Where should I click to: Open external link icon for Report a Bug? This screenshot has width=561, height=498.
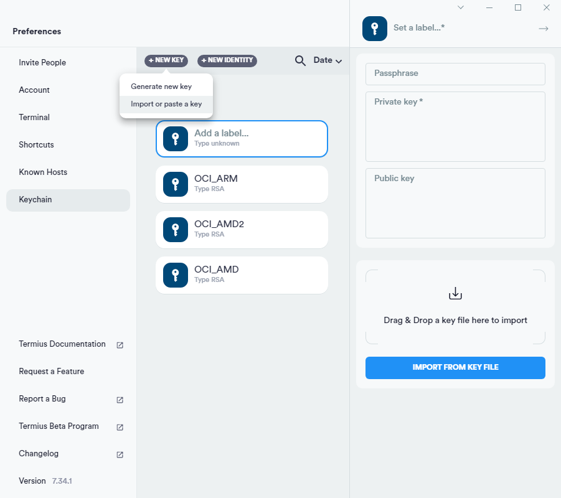pyautogui.click(x=120, y=400)
